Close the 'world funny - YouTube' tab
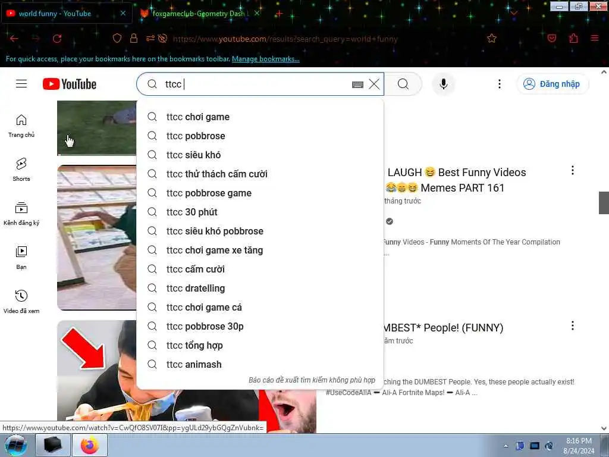This screenshot has height=457, width=609. pos(123,13)
